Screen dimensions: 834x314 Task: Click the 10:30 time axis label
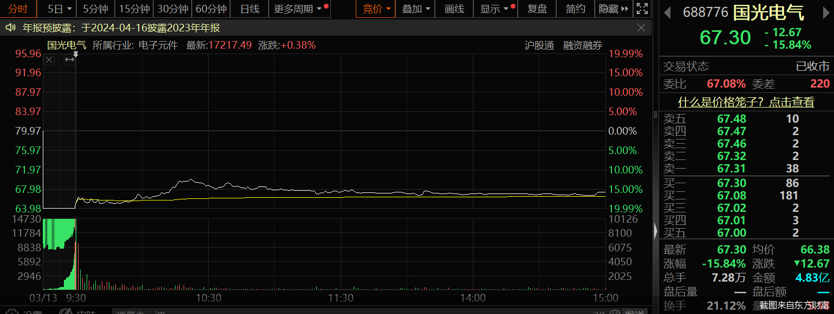pyautogui.click(x=208, y=298)
